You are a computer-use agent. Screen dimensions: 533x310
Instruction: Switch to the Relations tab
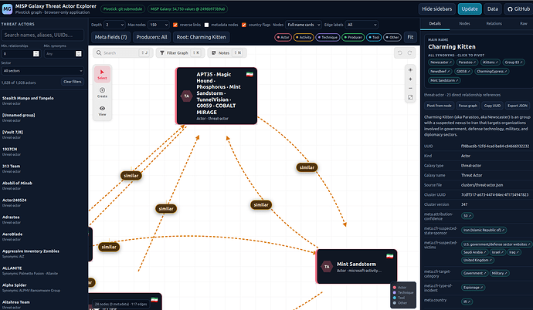click(494, 23)
